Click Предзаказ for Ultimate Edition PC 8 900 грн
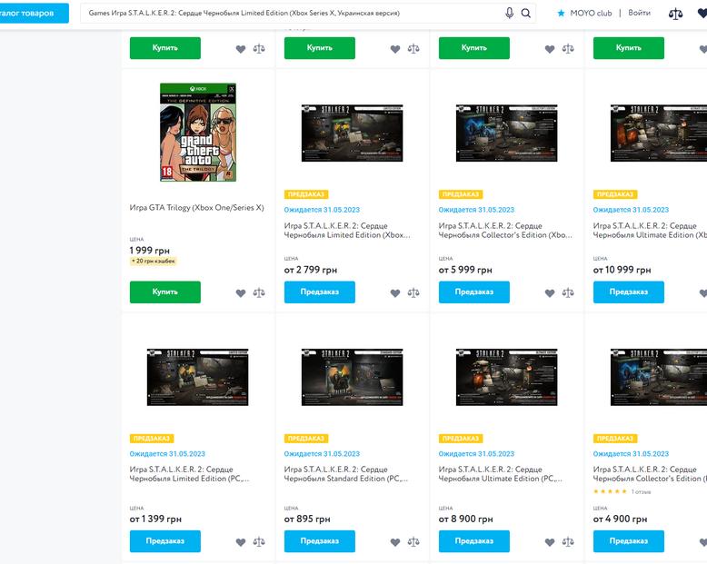The height and width of the screenshot is (564, 707). (473, 541)
